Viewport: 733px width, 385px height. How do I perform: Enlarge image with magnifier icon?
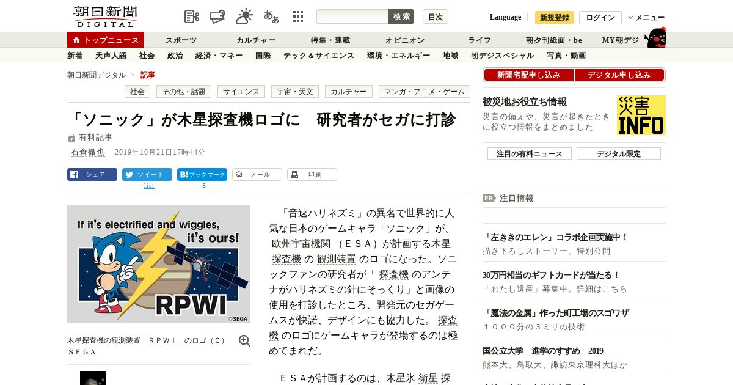(x=244, y=341)
